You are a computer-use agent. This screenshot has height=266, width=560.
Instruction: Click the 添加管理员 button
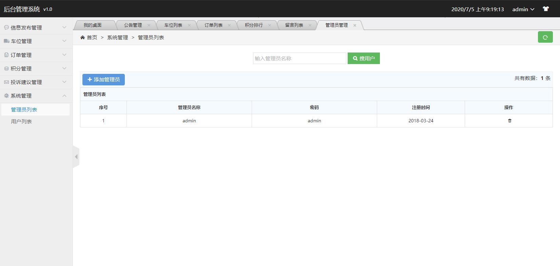click(x=103, y=80)
